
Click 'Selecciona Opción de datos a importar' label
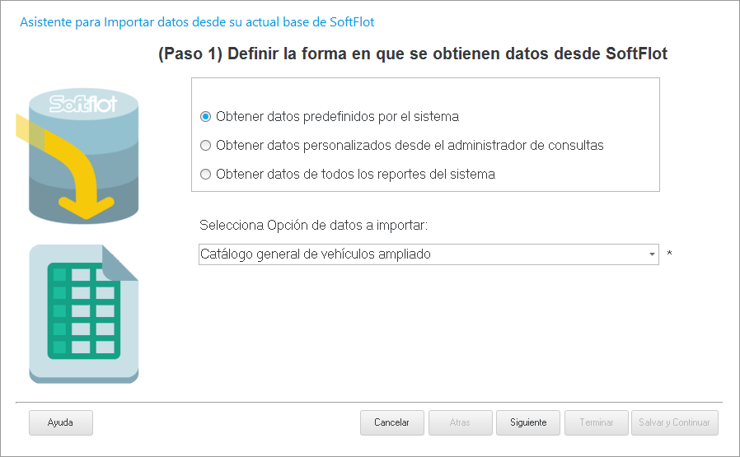coord(317,225)
